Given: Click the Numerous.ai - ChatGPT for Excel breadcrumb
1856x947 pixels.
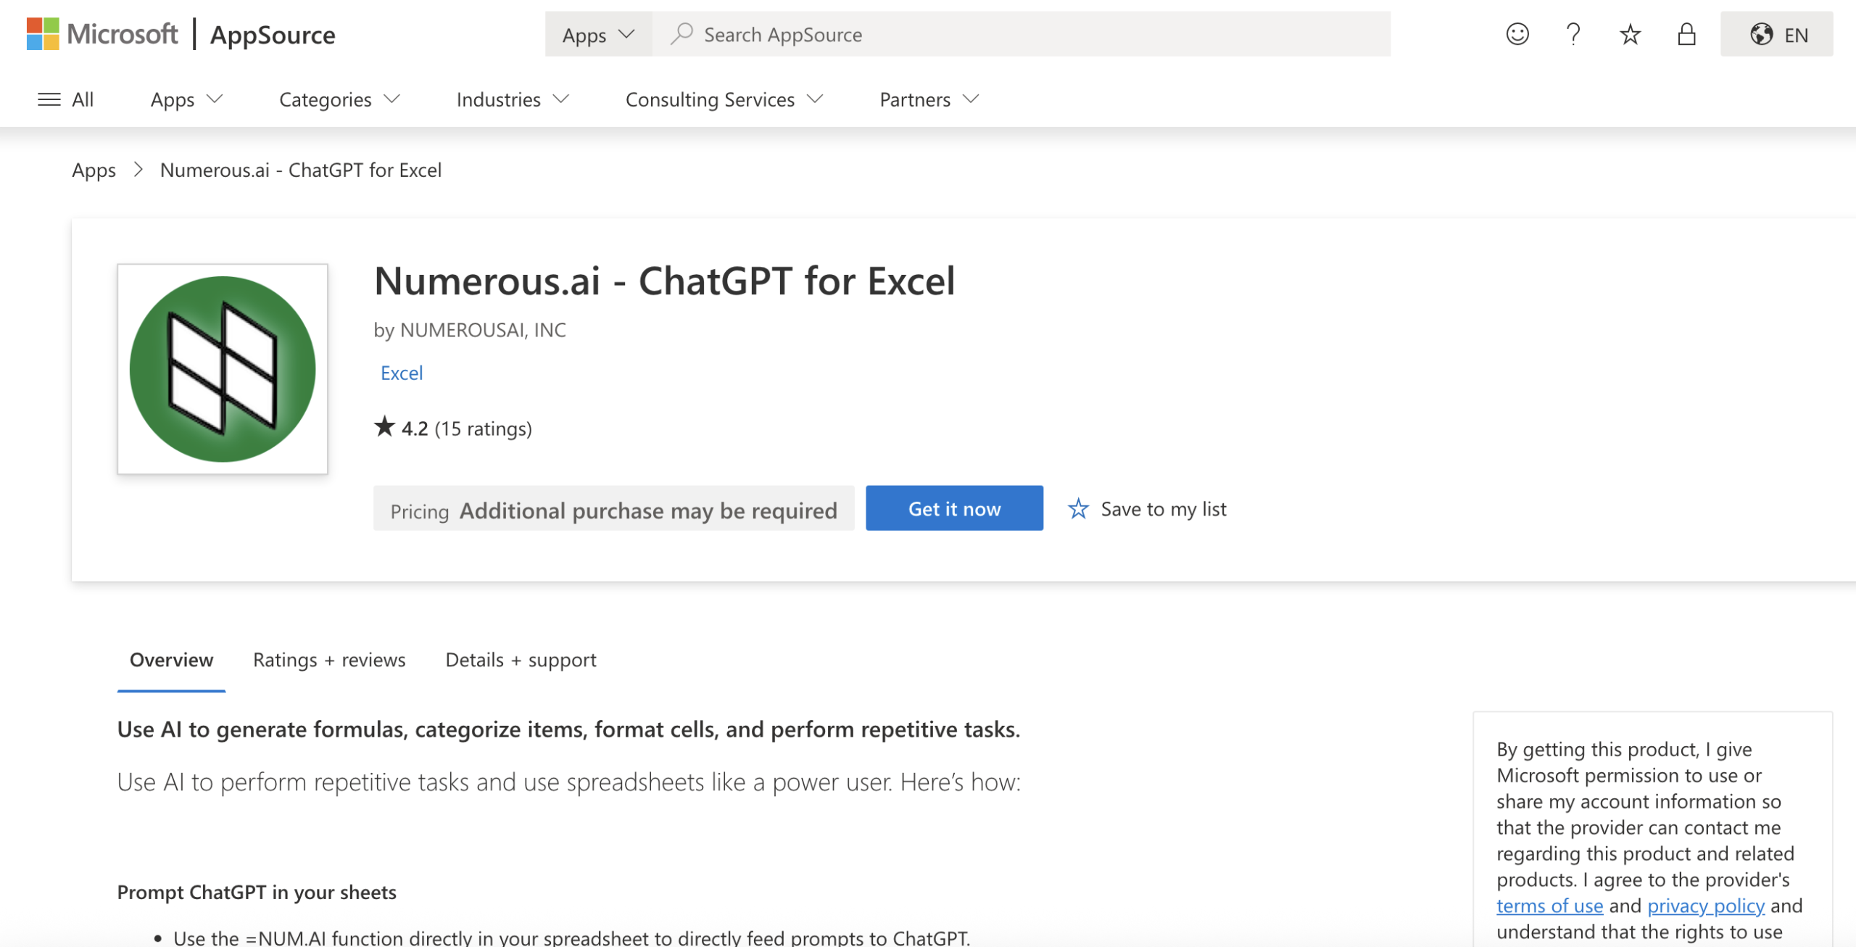Looking at the screenshot, I should point(301,170).
